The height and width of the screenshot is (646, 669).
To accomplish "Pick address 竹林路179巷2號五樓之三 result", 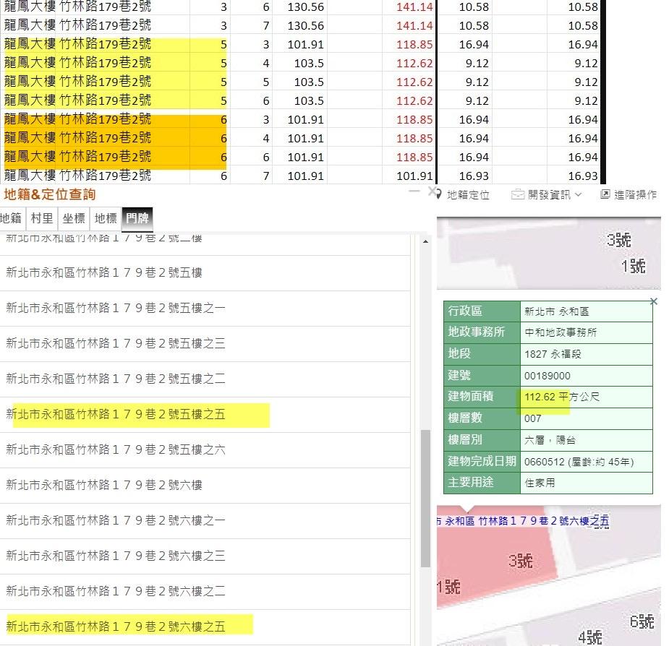I will point(116,344).
